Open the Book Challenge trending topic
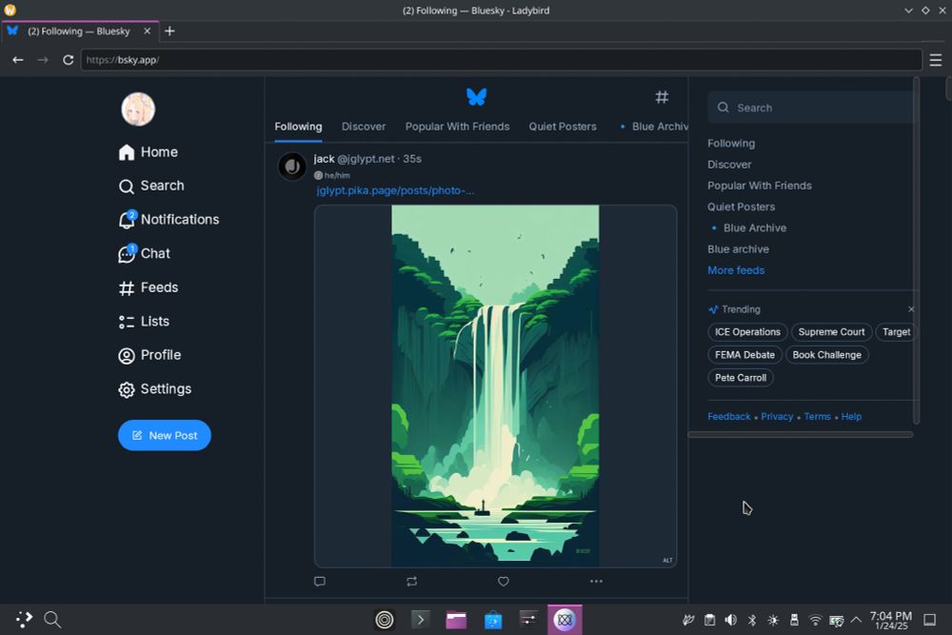Image resolution: width=952 pixels, height=635 pixels. point(827,355)
